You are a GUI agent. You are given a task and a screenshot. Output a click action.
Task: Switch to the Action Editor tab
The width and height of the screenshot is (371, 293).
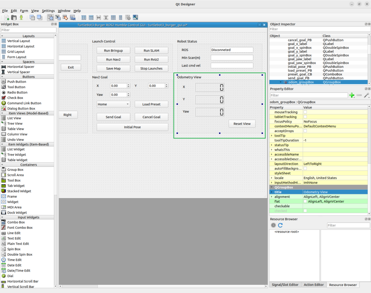click(x=313, y=285)
